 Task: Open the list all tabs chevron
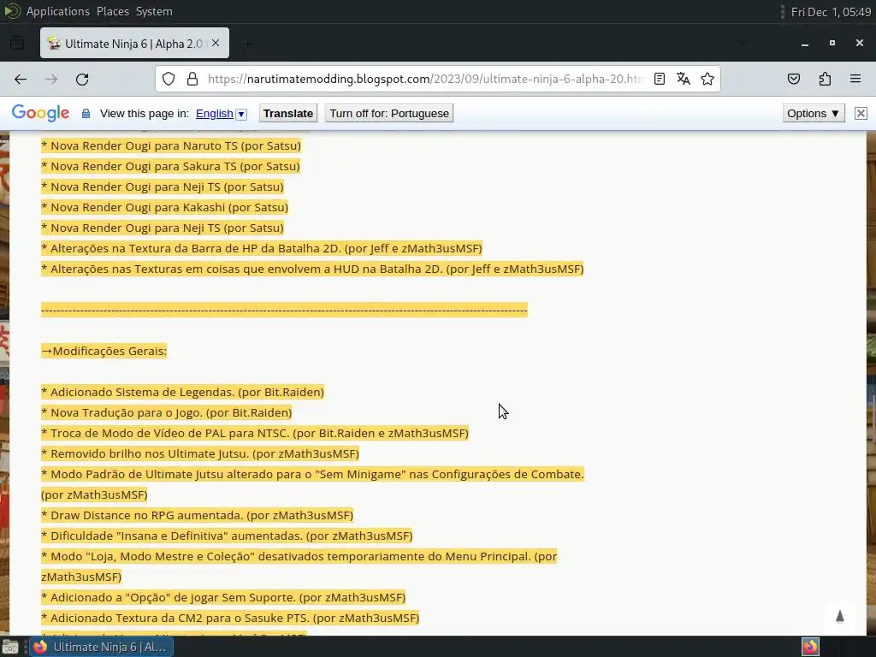pyautogui.click(x=743, y=44)
